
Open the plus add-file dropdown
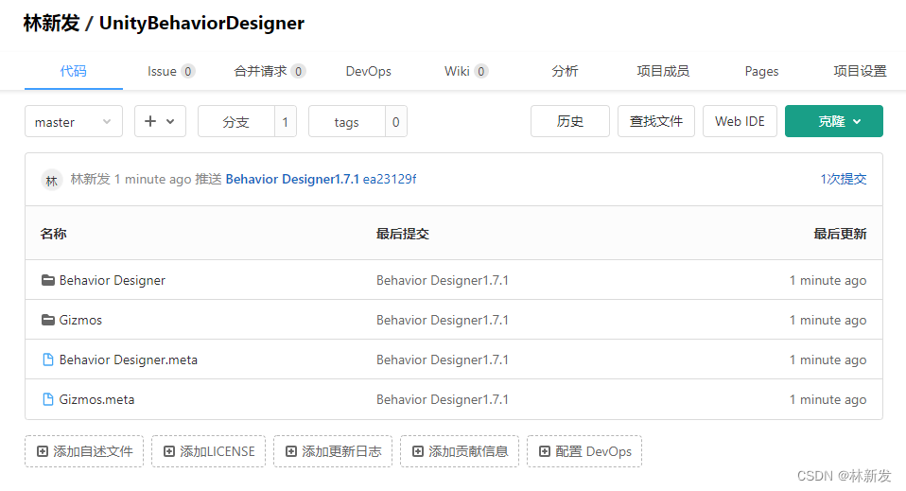coord(160,121)
